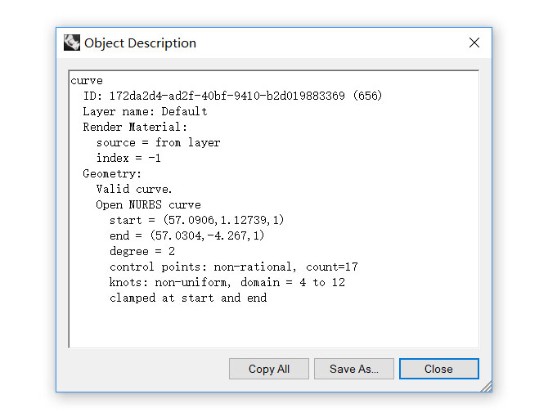Click the "Render Material:" heading text
Viewport: 548px width, 417px height.
point(135,128)
